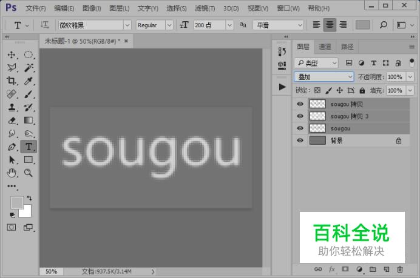
Task: Hide the 'sougou 拷贝 3' layer
Action: 300,116
